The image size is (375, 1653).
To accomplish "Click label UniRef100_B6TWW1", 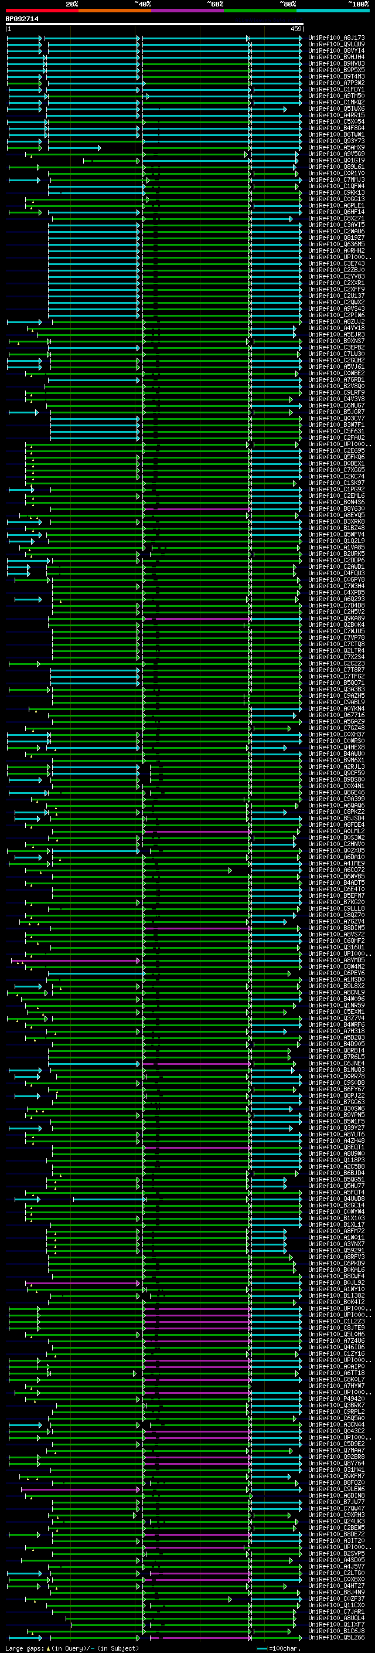I will pos(336,135).
